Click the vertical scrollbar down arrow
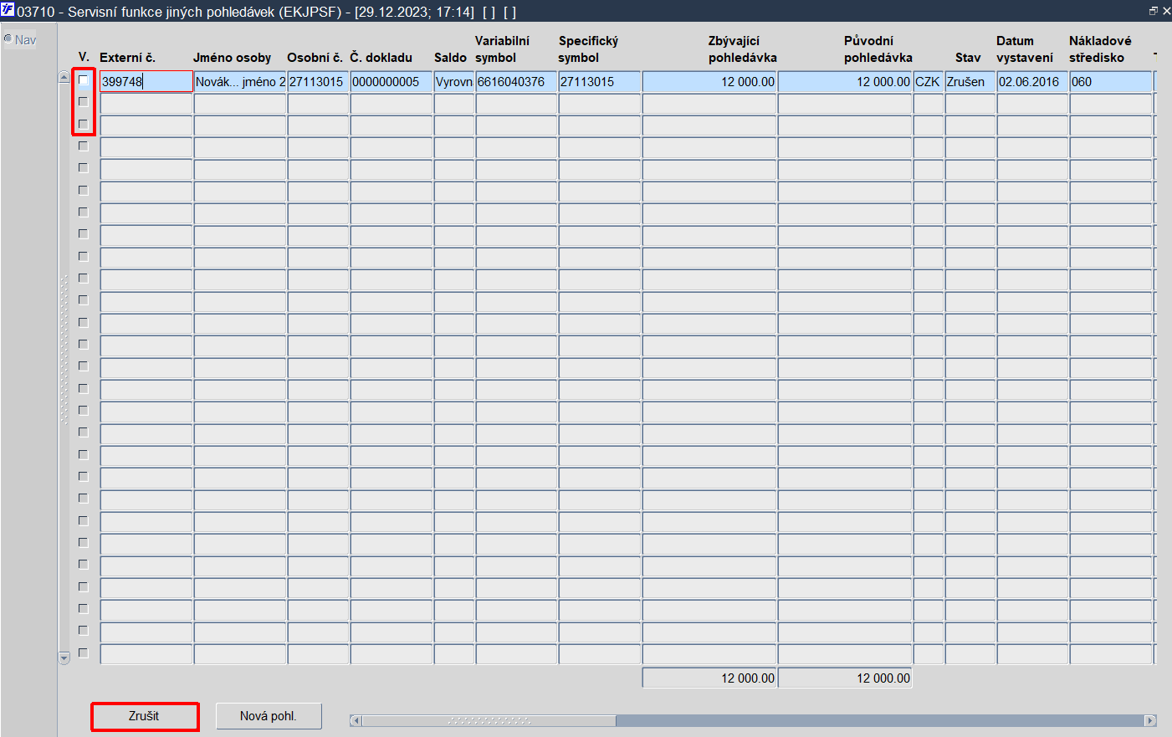This screenshot has width=1172, height=737. point(64,658)
